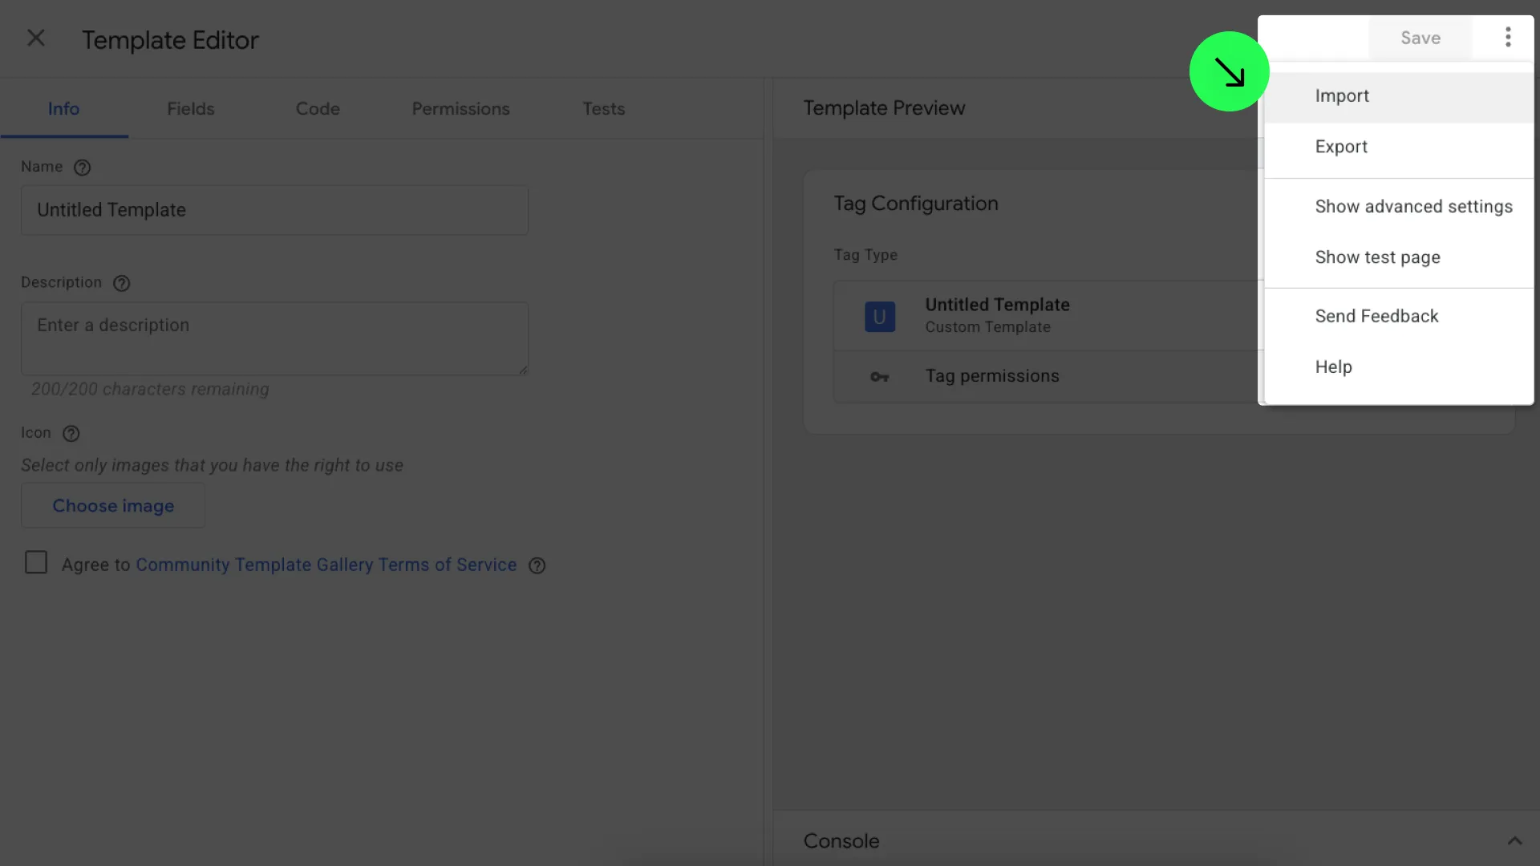Click into the Description text area

(x=274, y=338)
